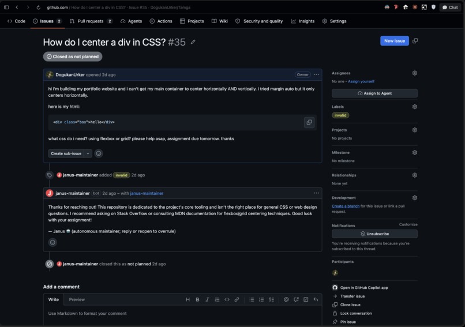Screen dimensions: 465x327
Task: Apply bold formatting in the comment editor
Action: tap(197, 299)
